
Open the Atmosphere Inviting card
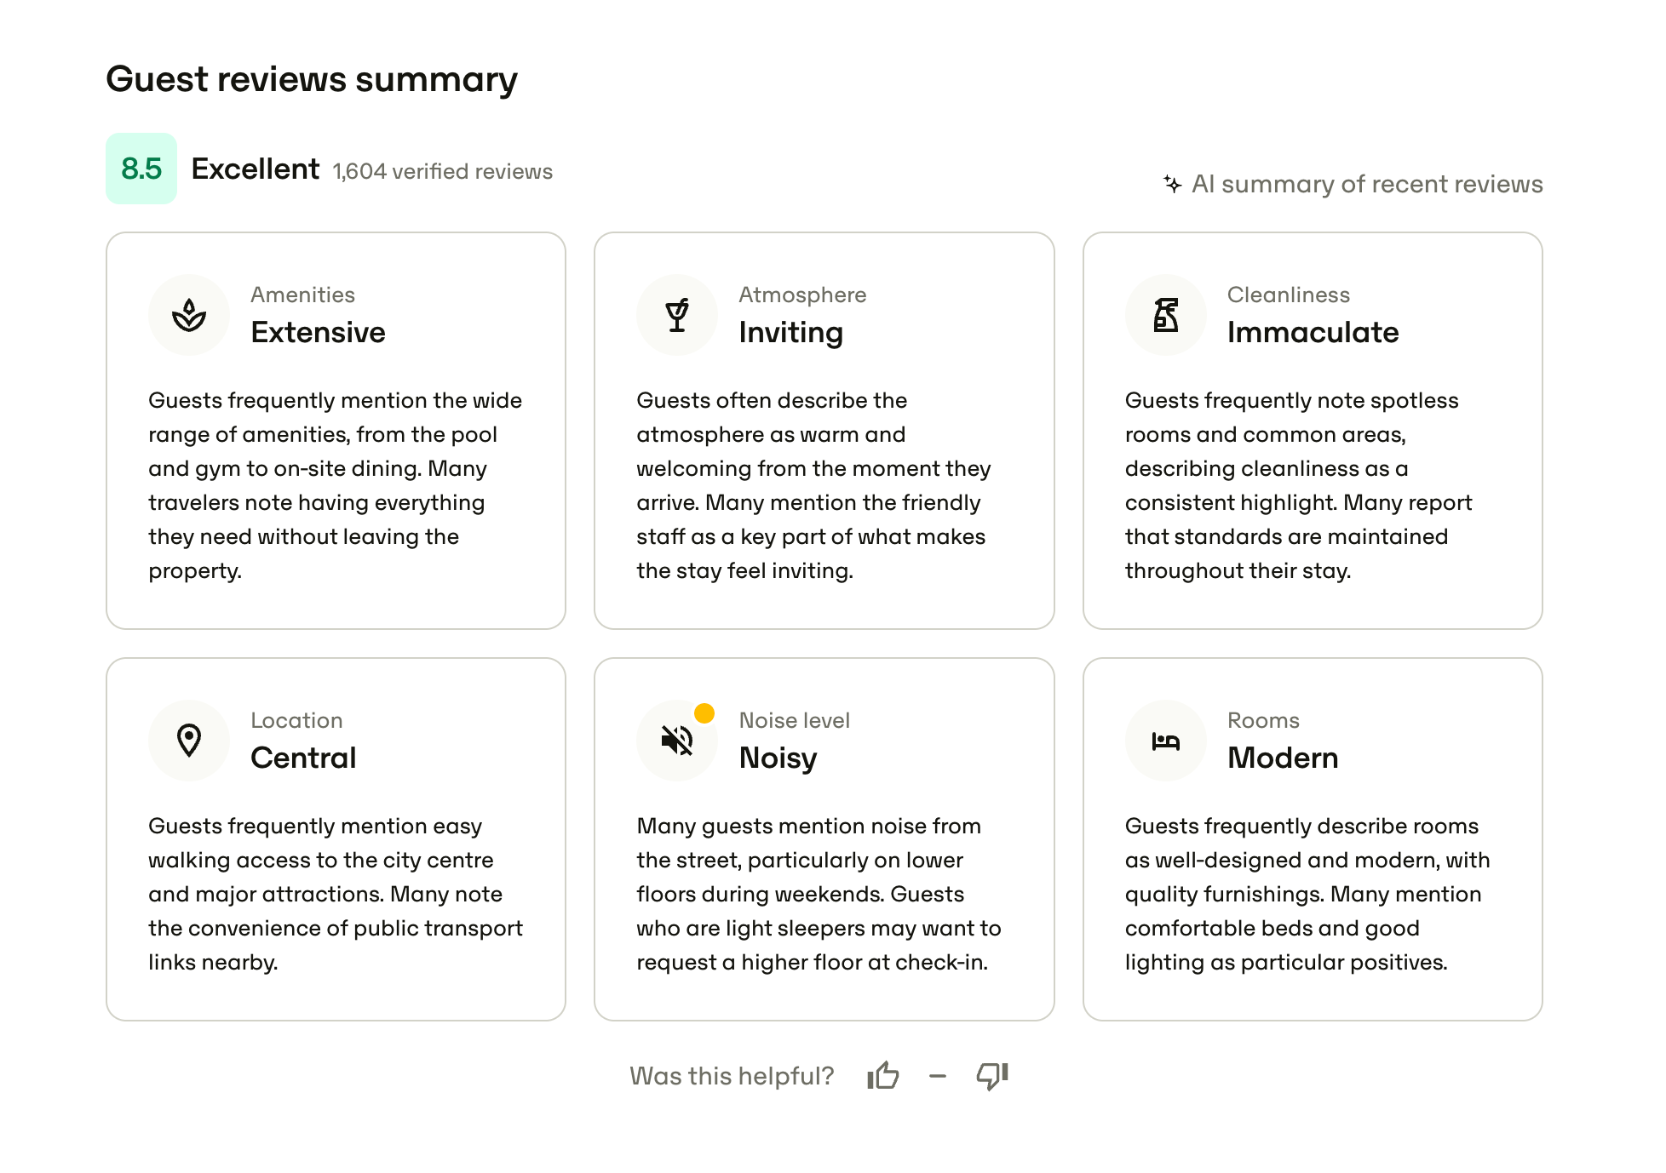point(824,431)
